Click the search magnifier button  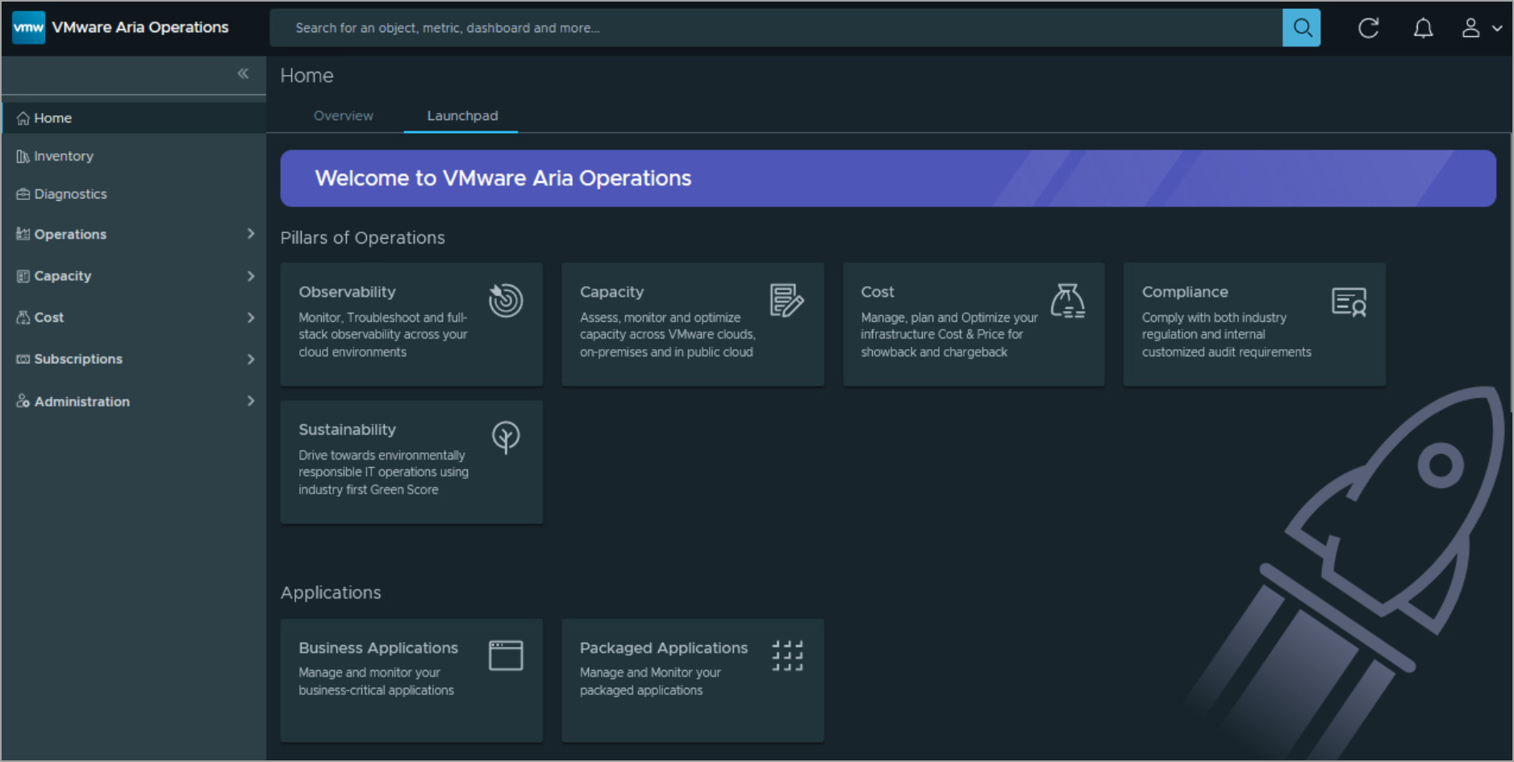(x=1301, y=27)
